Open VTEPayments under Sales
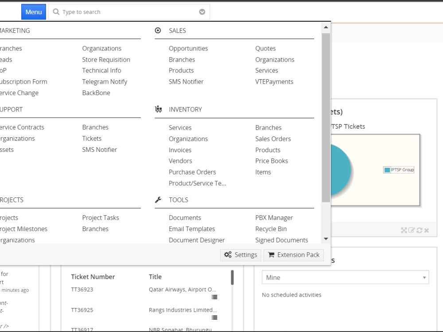This screenshot has height=332, width=443. pyautogui.click(x=274, y=81)
